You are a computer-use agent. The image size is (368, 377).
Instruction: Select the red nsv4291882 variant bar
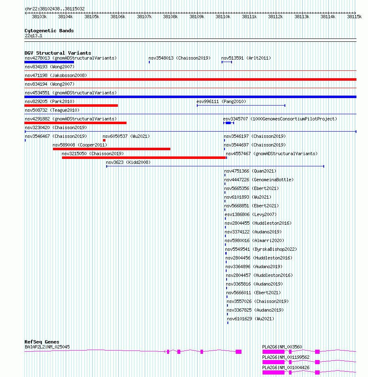pos(75,123)
